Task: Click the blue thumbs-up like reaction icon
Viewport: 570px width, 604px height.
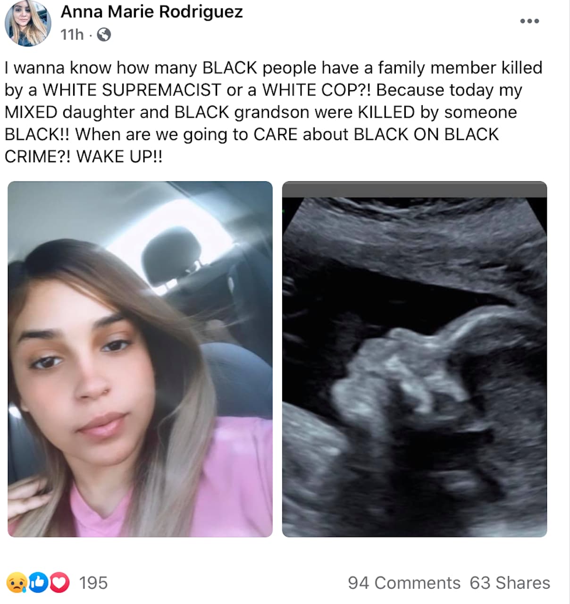Action: (x=39, y=583)
